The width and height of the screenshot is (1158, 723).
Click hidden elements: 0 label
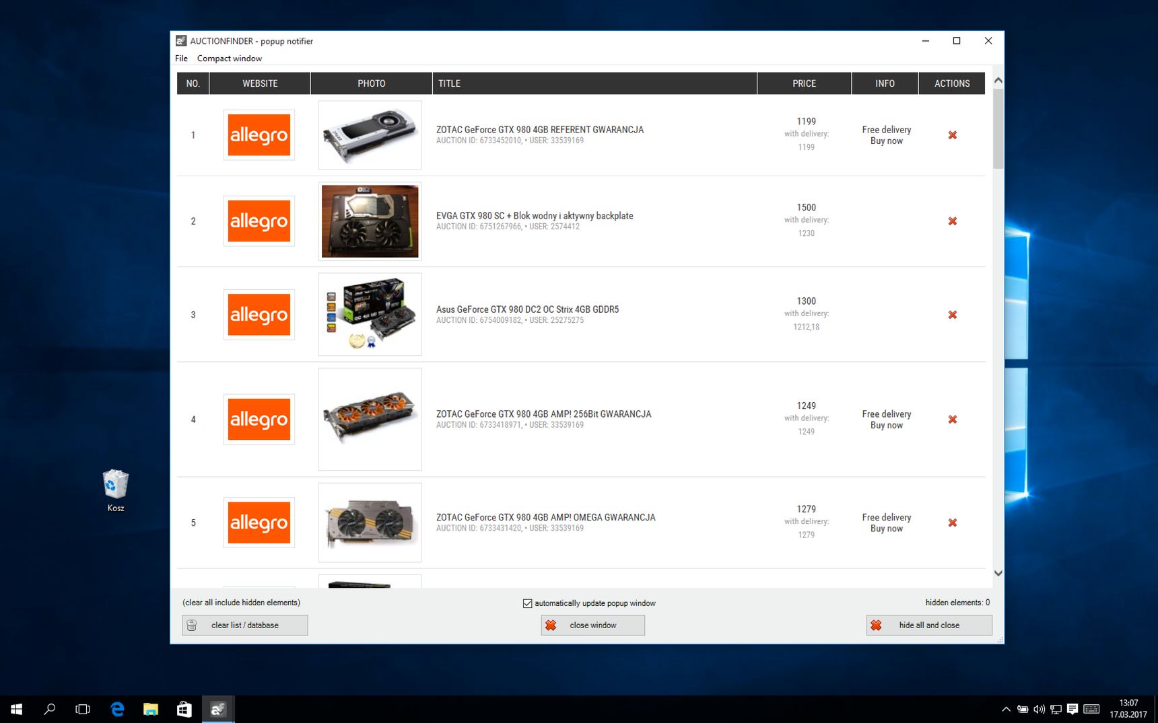point(957,603)
